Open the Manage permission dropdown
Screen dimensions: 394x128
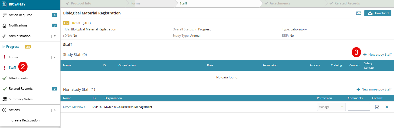pos(331,107)
